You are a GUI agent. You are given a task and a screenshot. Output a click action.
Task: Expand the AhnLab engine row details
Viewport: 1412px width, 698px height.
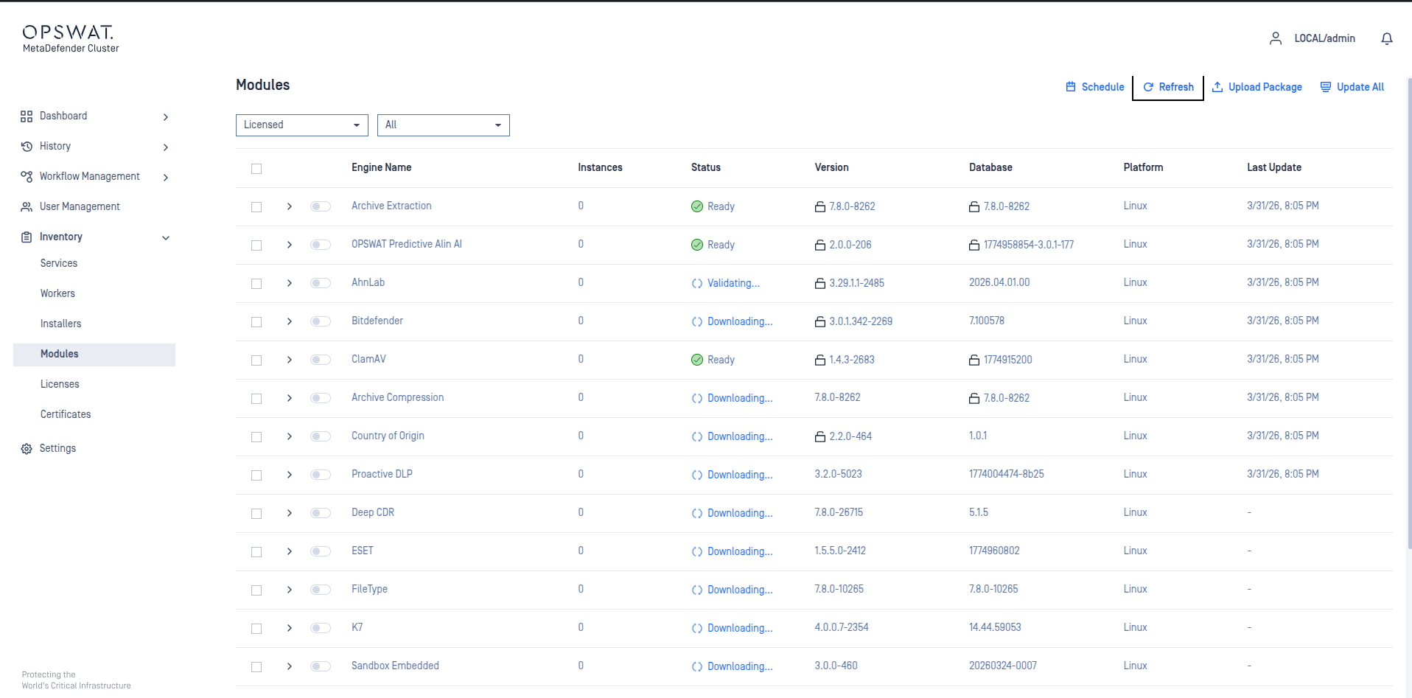click(290, 283)
